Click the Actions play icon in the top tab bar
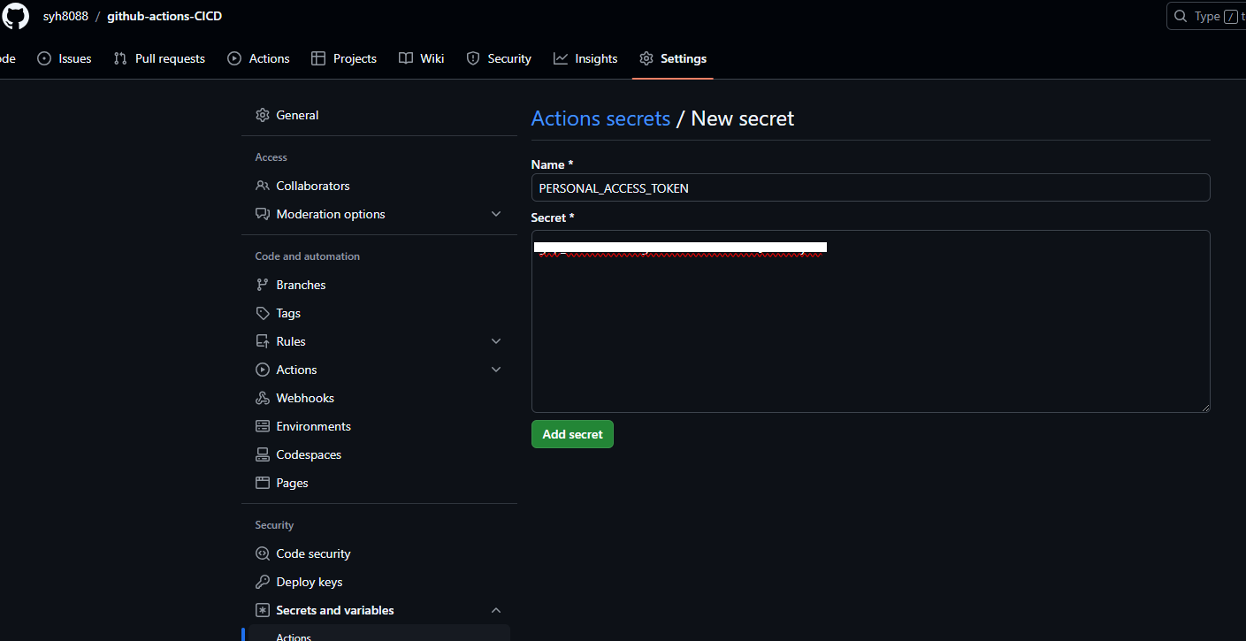The image size is (1246, 641). coord(234,58)
